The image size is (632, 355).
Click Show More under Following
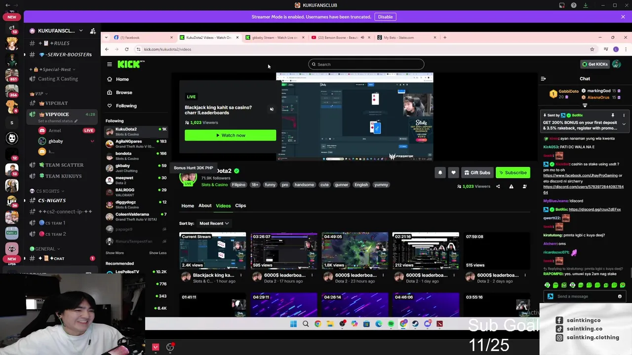pyautogui.click(x=115, y=253)
